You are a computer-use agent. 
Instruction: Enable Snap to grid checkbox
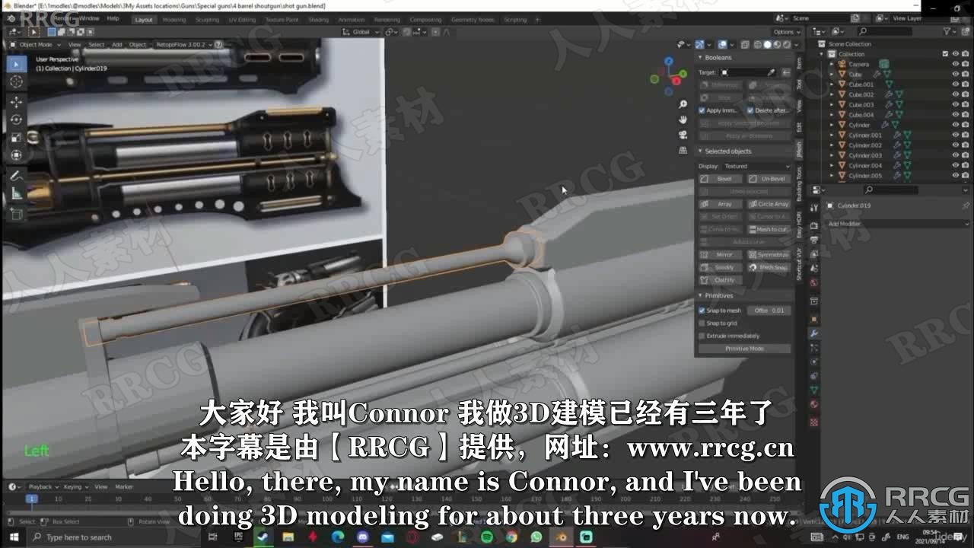[702, 323]
